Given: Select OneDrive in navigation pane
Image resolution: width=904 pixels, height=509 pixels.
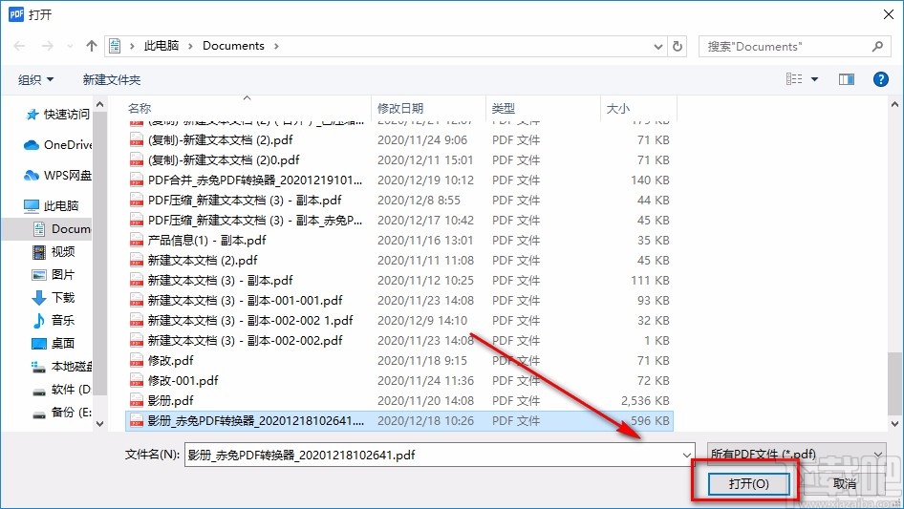Looking at the screenshot, I should pos(57,145).
